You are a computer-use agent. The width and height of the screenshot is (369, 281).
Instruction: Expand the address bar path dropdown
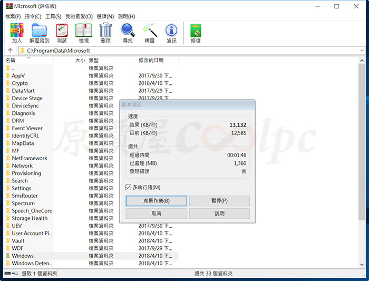(x=362, y=51)
